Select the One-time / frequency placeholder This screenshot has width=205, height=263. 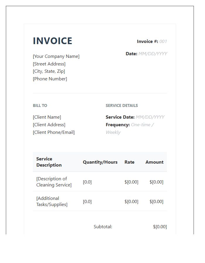(x=142, y=125)
